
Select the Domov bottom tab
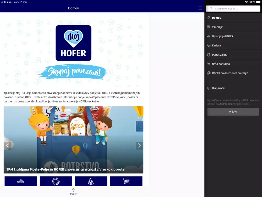coord(73,191)
